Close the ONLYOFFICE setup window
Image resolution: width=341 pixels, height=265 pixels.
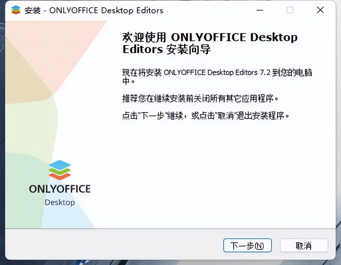point(320,10)
